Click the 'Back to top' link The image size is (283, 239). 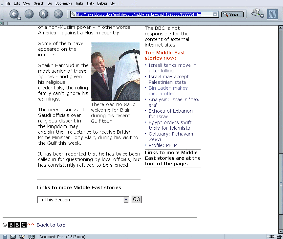coord(51,225)
